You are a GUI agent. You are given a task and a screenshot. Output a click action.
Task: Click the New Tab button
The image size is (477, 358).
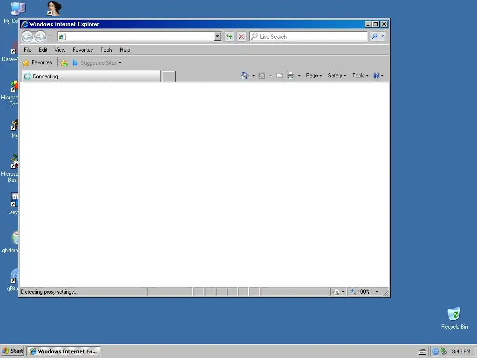(169, 76)
